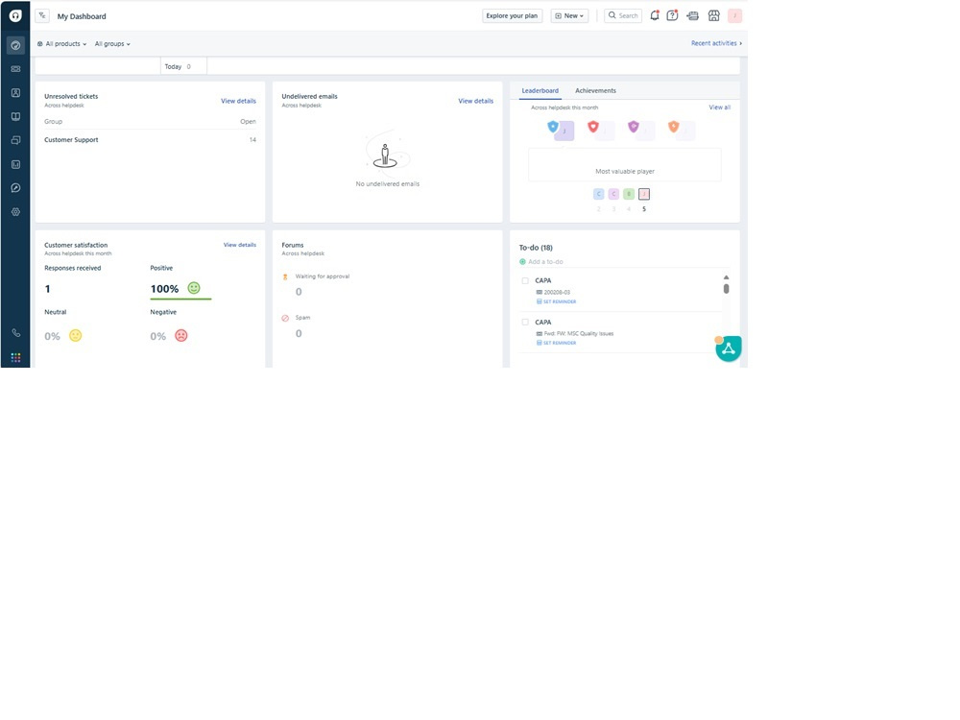Open the marketplace store icon
960x720 pixels.
click(x=714, y=16)
